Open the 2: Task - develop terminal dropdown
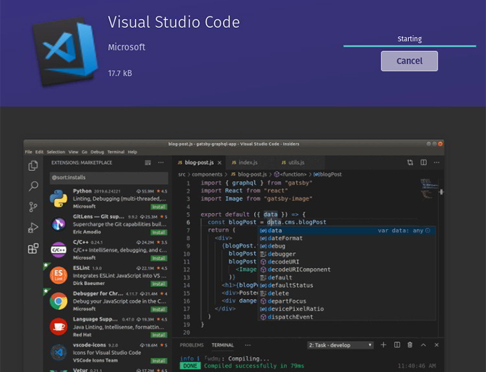Image resolution: width=486 pixels, height=372 pixels. [x=340, y=345]
